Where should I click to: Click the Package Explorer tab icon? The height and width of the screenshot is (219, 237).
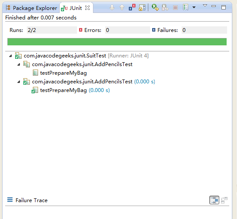(x=8, y=7)
